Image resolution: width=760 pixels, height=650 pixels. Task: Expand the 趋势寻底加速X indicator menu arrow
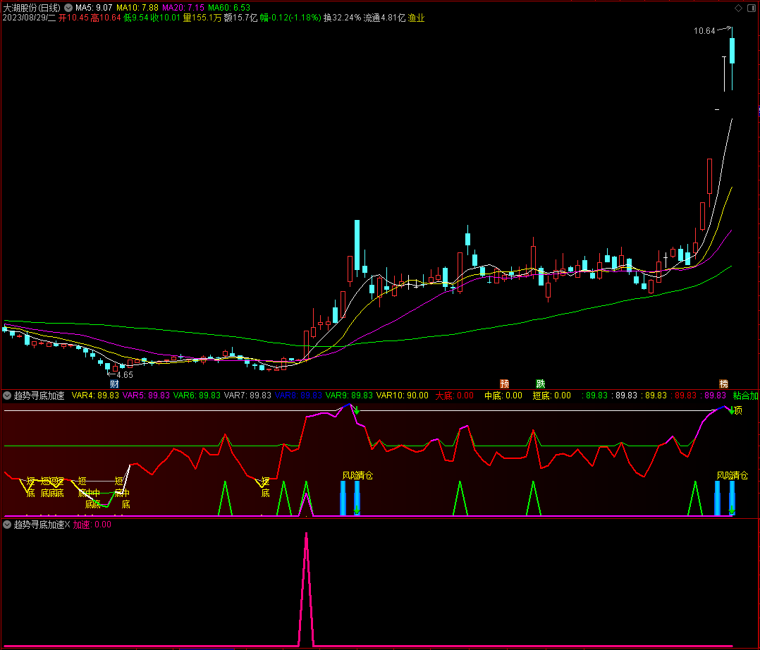pos(7,525)
